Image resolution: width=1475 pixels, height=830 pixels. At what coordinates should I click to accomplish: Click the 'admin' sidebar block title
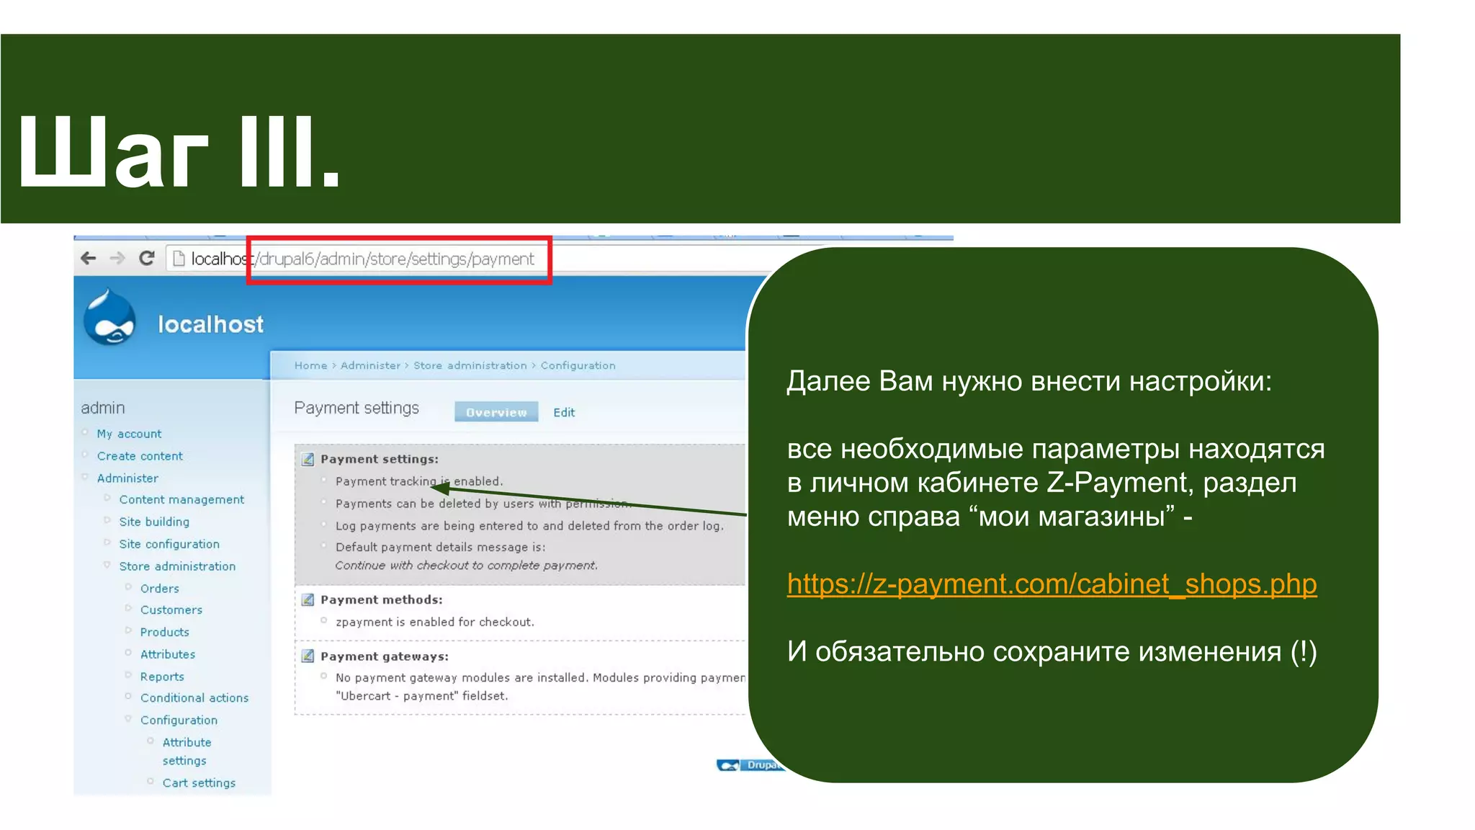(x=103, y=408)
